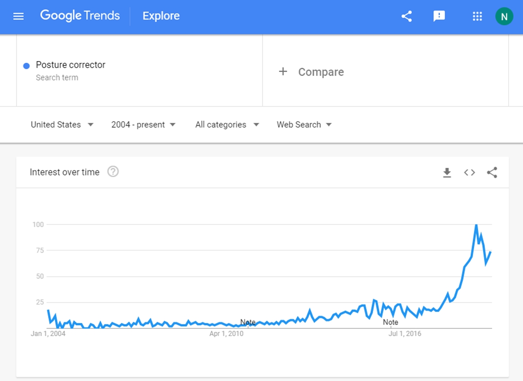
Task: Share the Interest over time chart
Action: (492, 173)
